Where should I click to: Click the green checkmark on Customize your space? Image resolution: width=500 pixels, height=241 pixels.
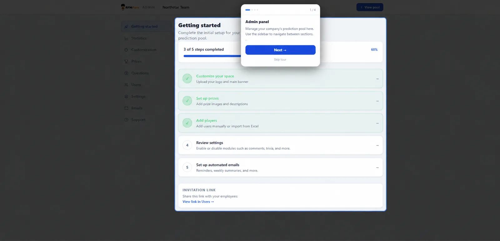pyautogui.click(x=187, y=79)
